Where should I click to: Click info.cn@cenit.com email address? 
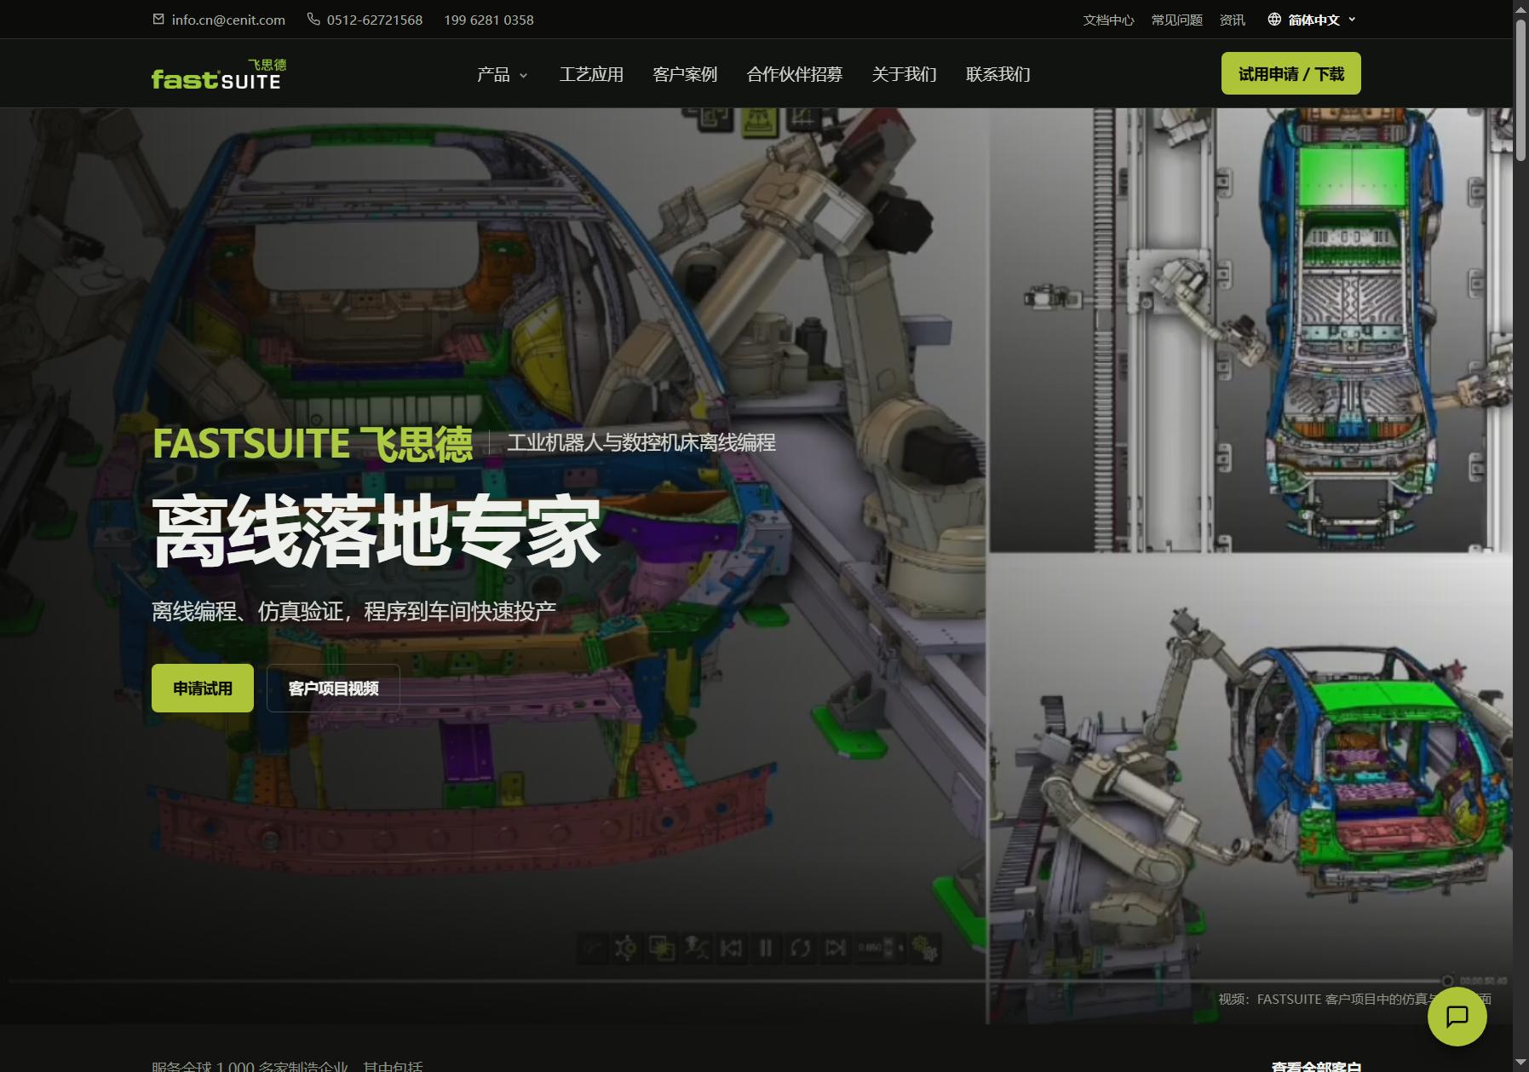[228, 20]
